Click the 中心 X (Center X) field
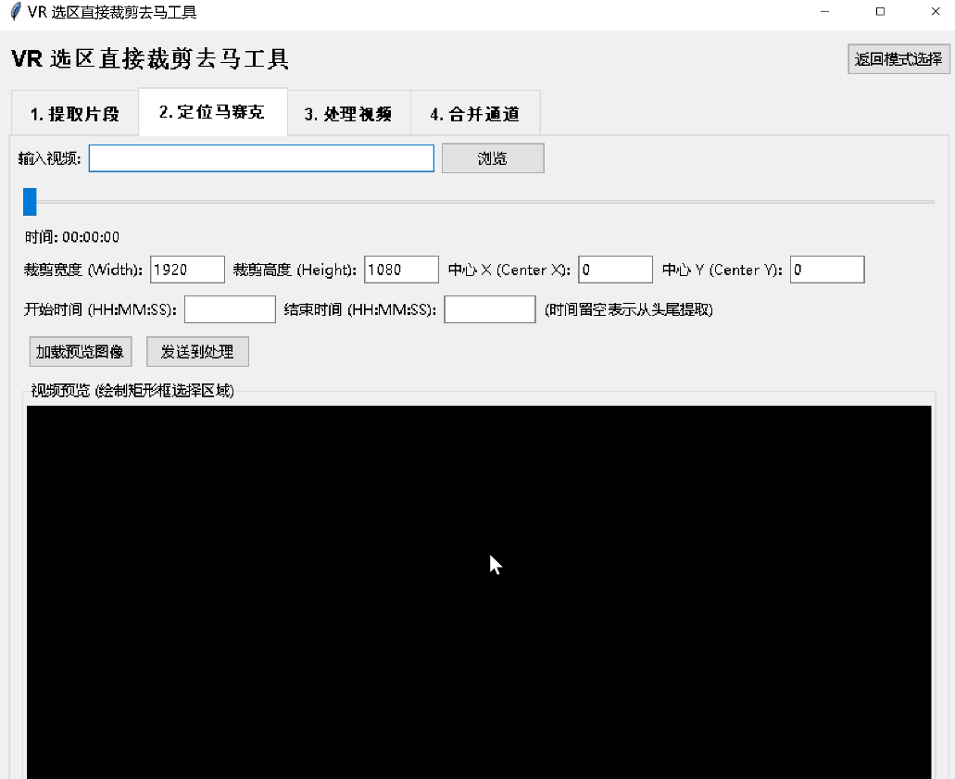 click(615, 270)
